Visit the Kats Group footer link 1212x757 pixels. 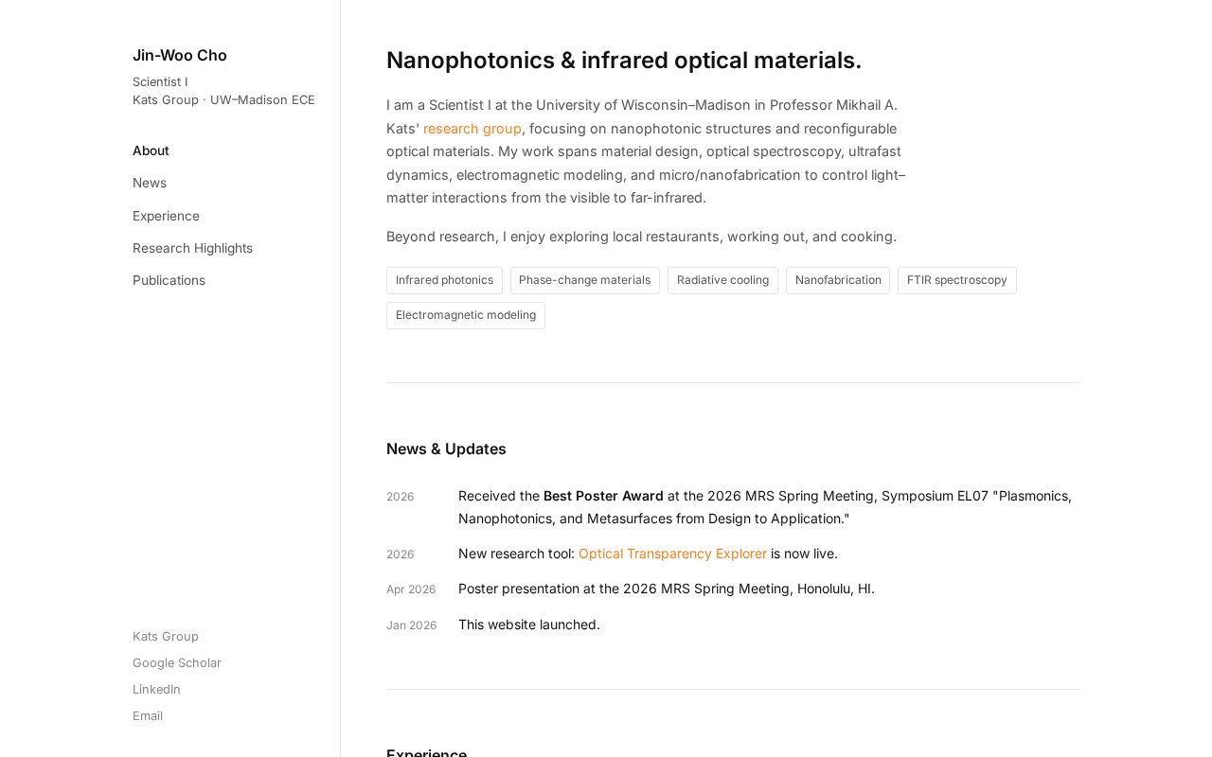(166, 636)
